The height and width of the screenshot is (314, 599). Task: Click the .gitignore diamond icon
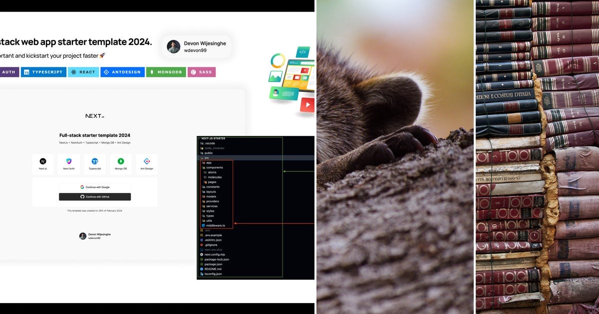[x=201, y=244]
